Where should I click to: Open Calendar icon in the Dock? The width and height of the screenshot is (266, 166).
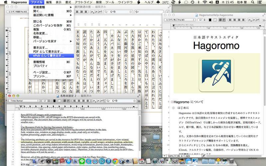tap(142, 161)
